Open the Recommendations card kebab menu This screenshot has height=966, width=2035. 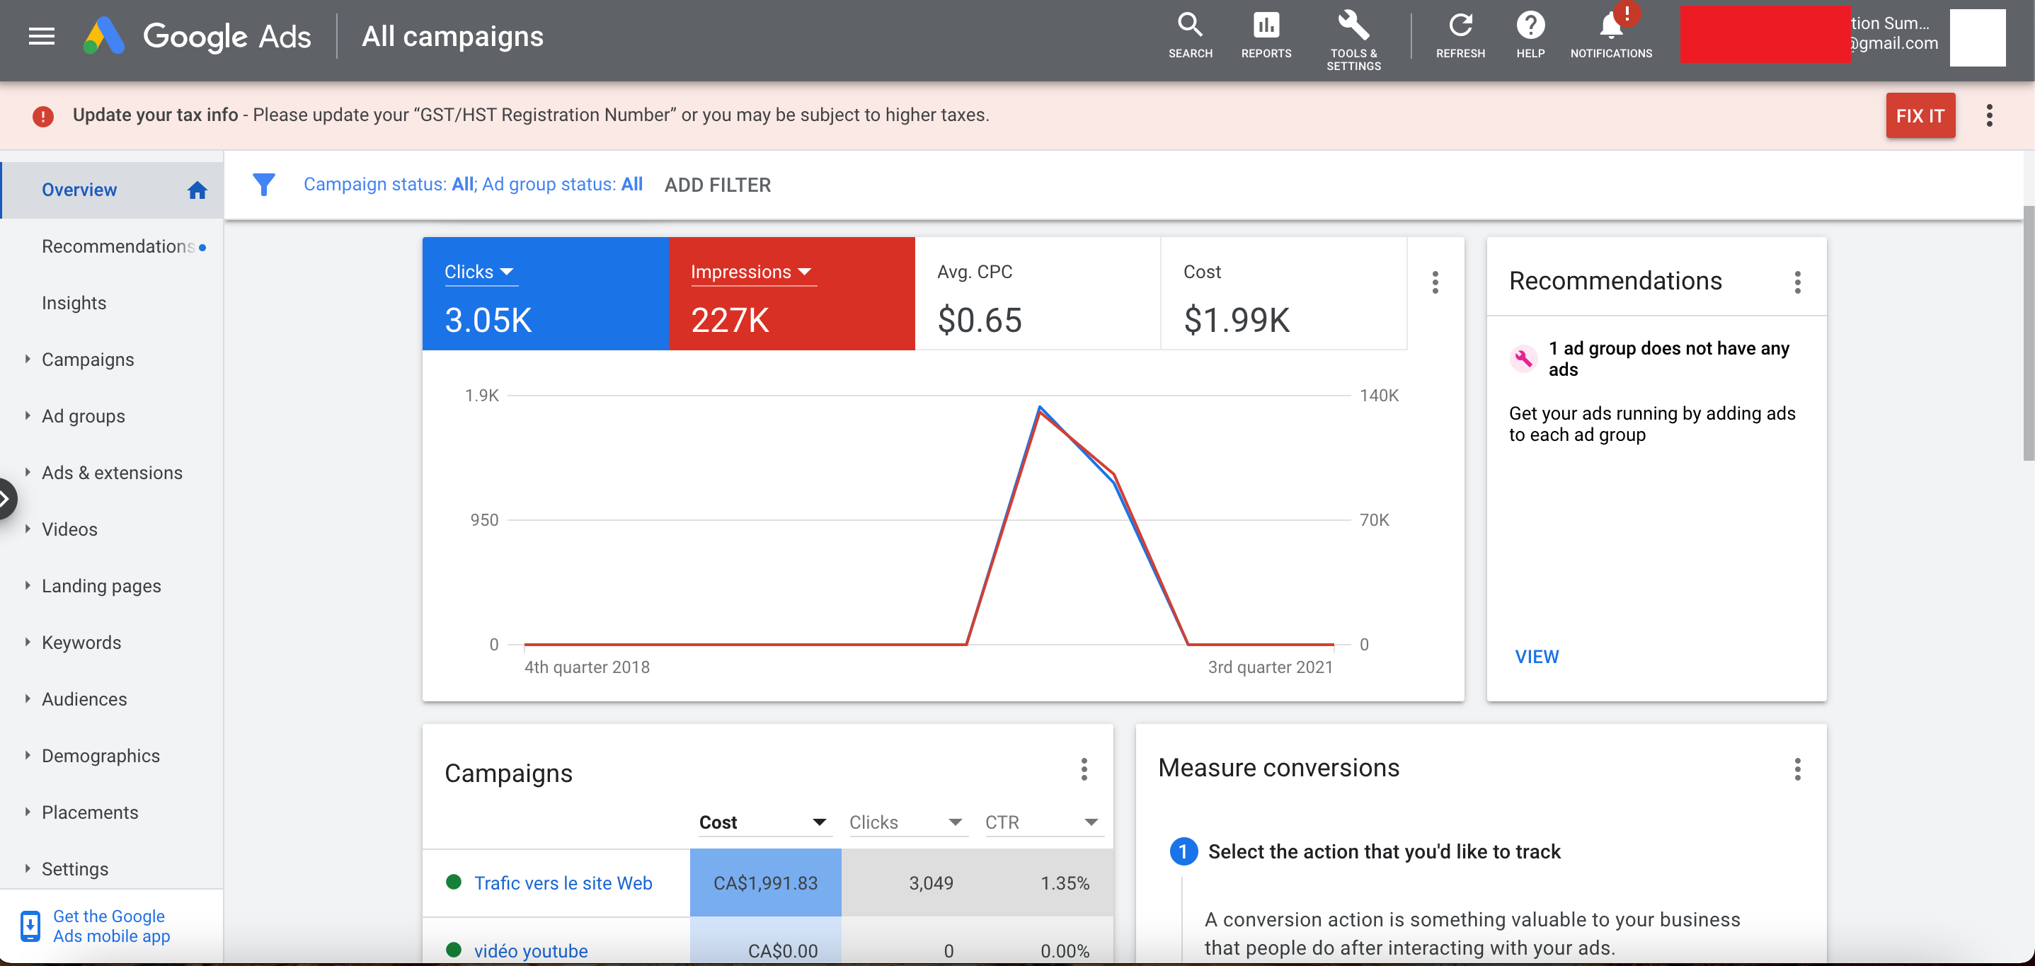1797,282
